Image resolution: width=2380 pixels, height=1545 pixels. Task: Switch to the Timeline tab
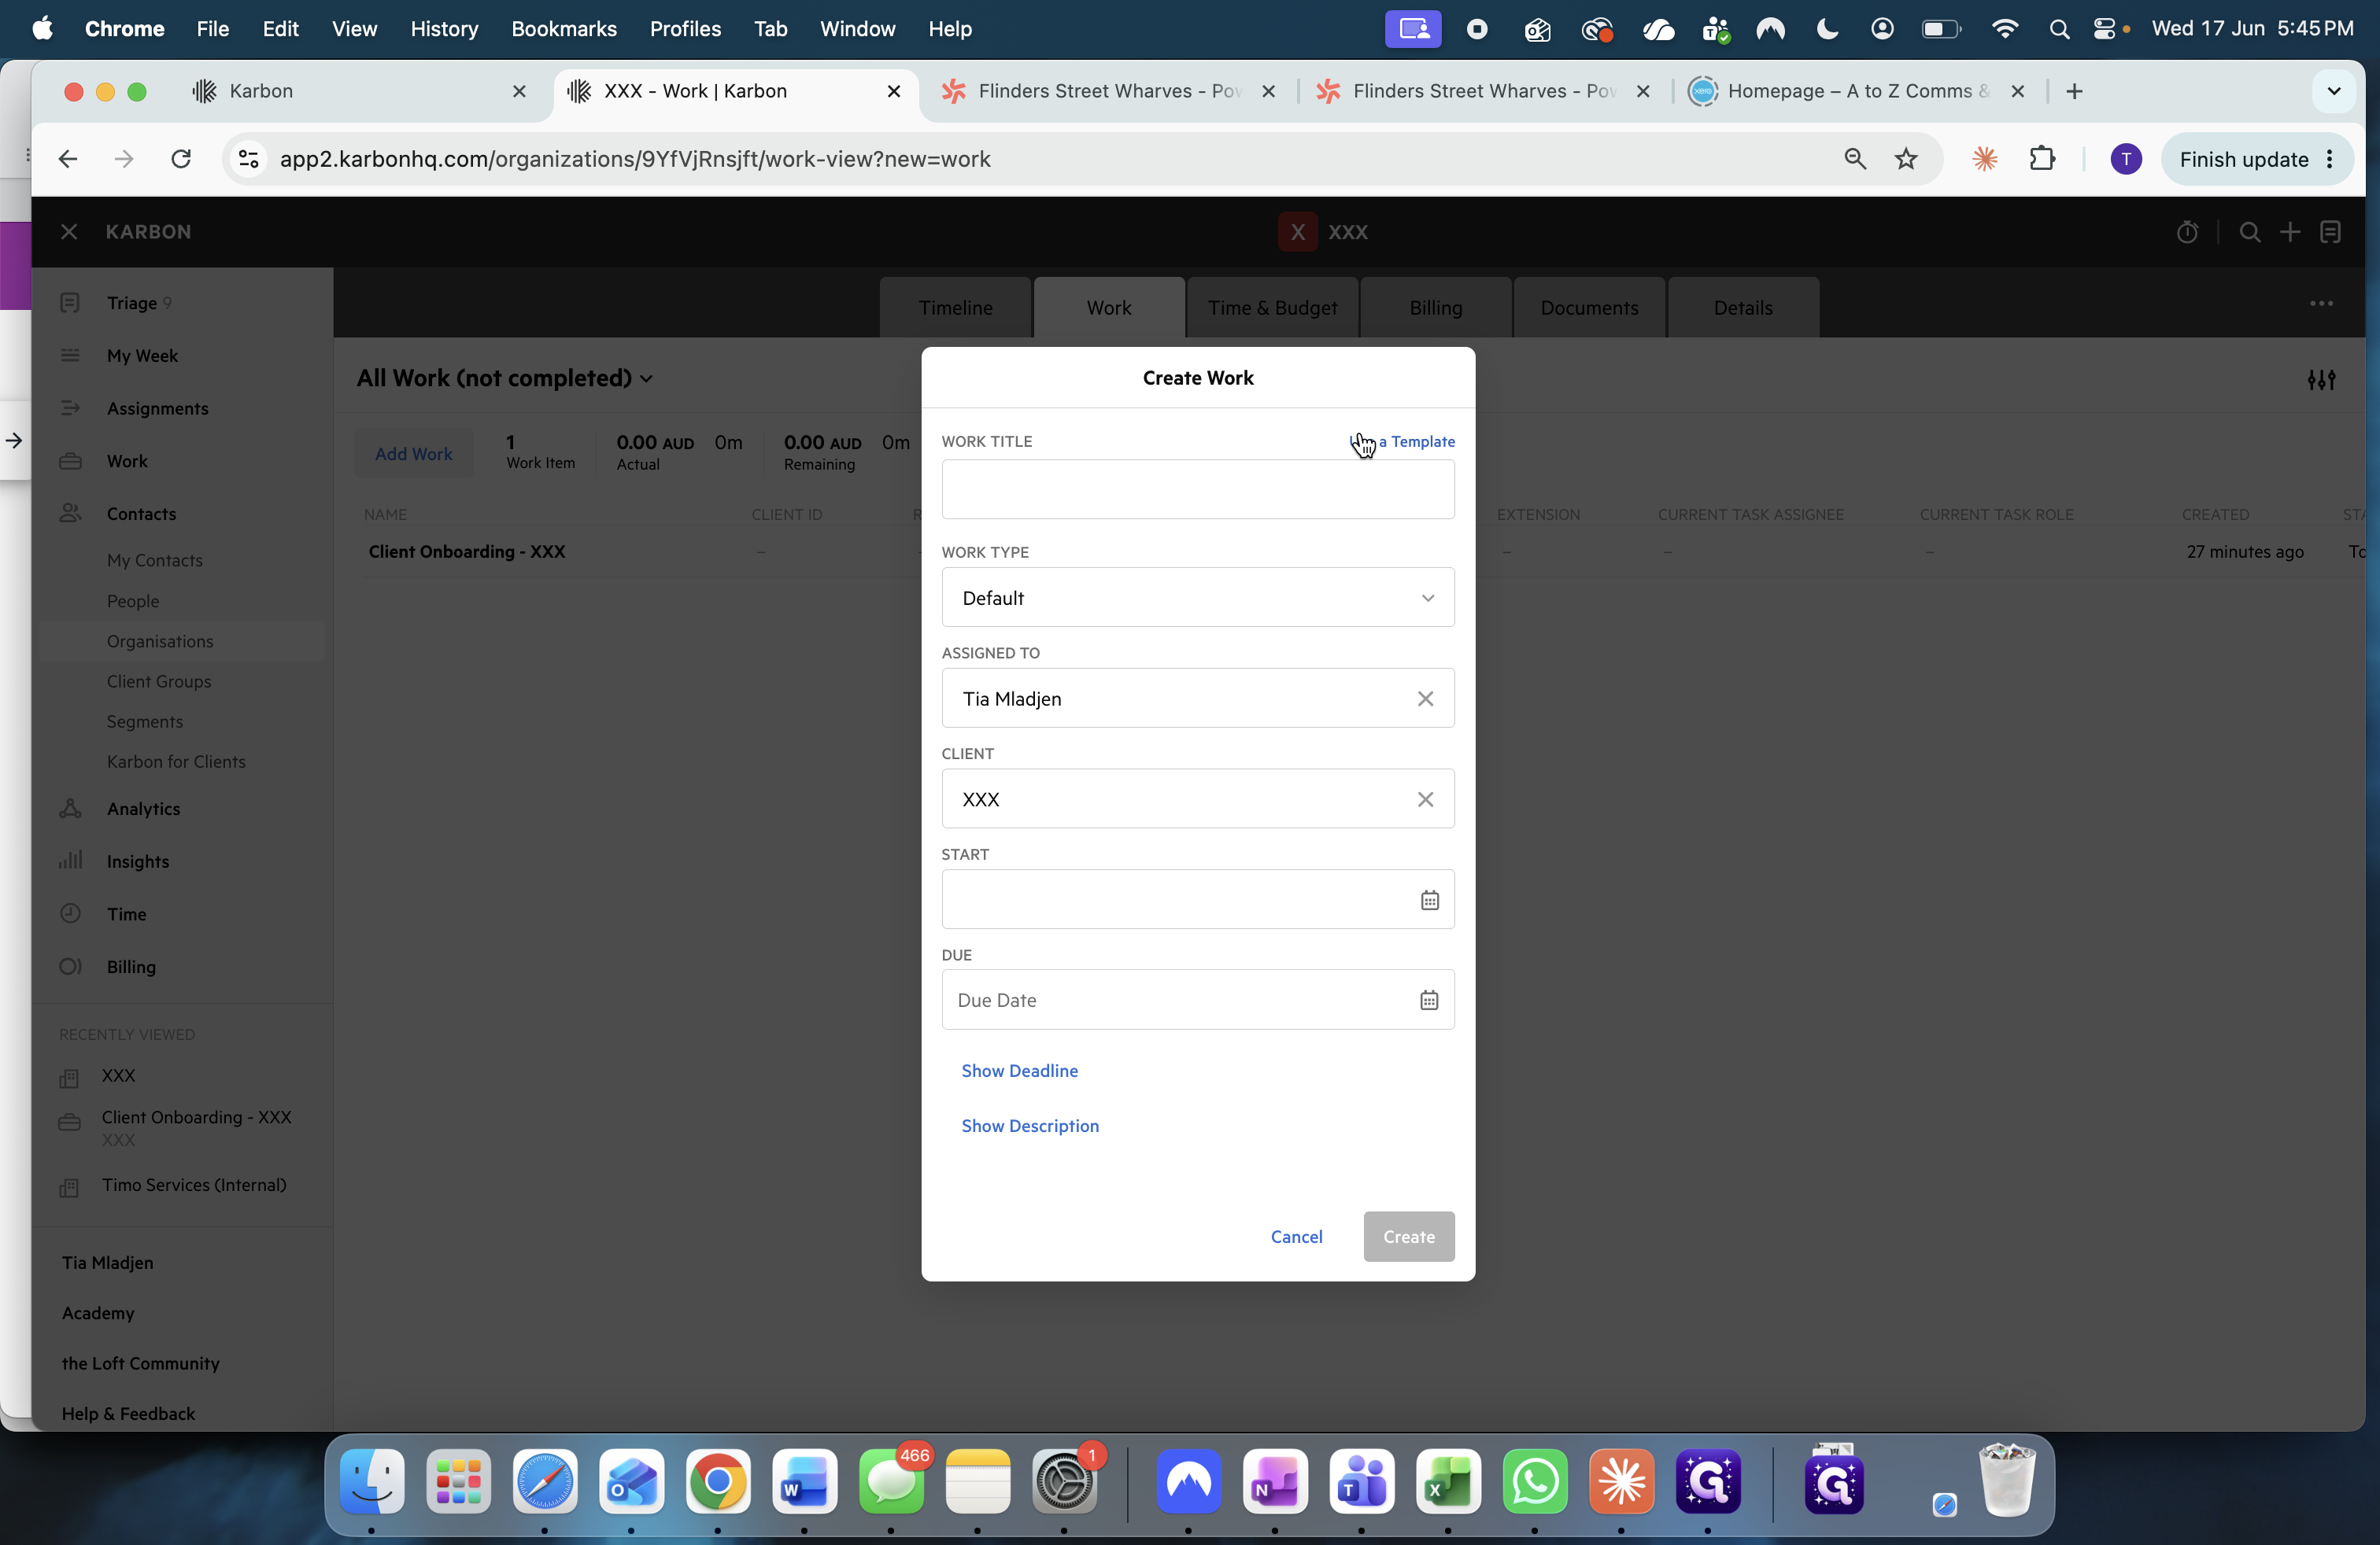tap(955, 308)
